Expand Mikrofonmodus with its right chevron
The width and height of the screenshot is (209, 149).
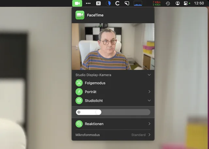point(149,135)
